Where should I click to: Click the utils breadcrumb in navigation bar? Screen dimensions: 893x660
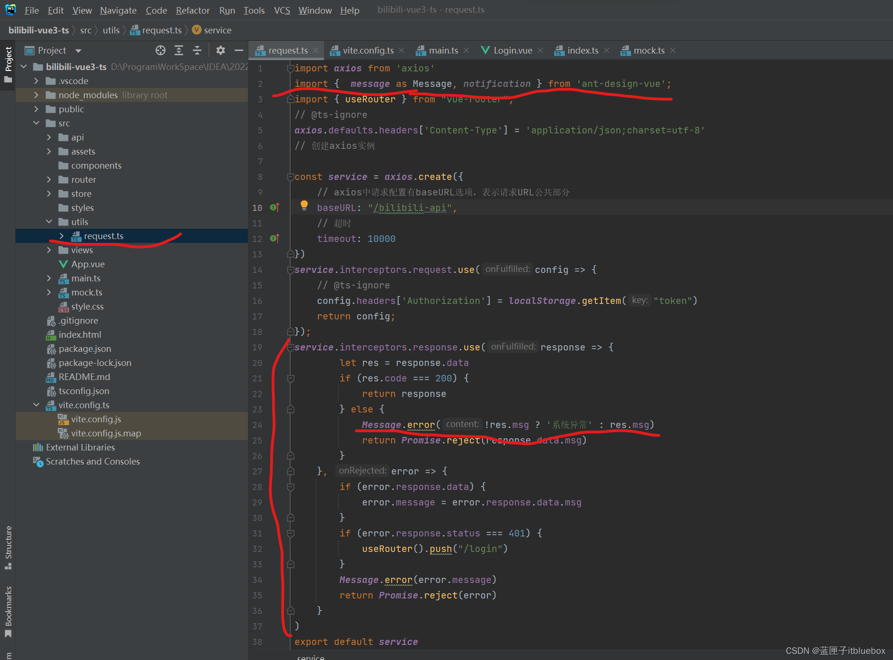[111, 30]
